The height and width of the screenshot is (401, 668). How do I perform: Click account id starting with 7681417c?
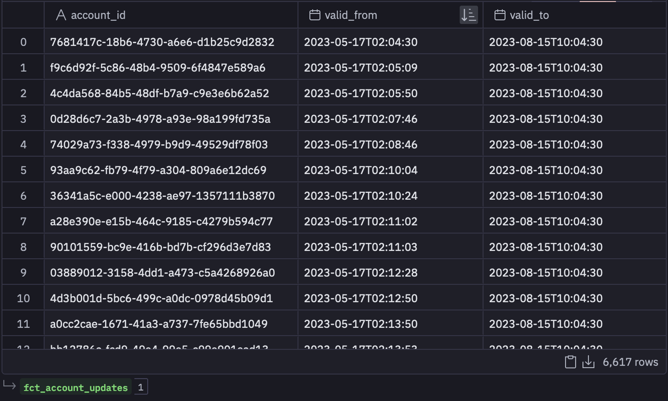[x=162, y=42]
